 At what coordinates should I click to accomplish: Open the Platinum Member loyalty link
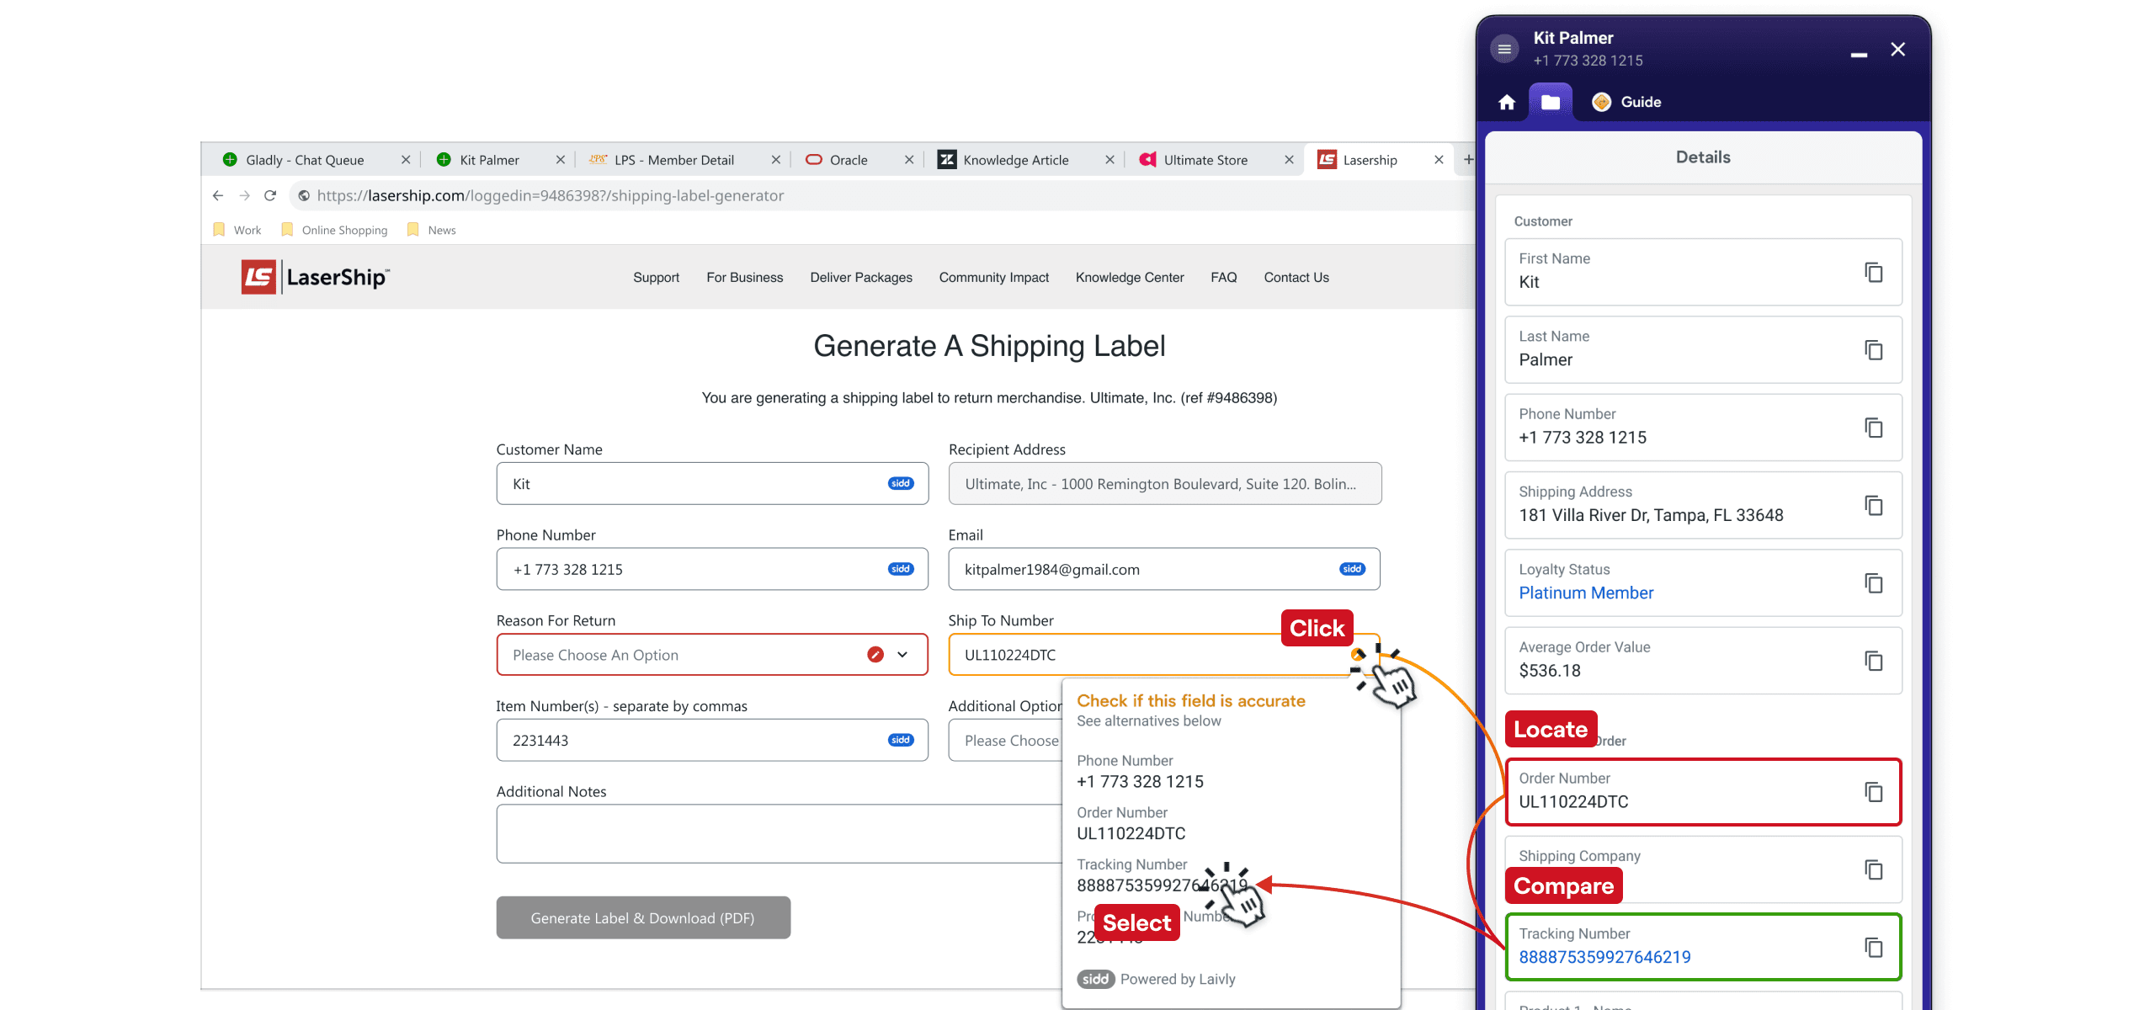pyautogui.click(x=1586, y=593)
